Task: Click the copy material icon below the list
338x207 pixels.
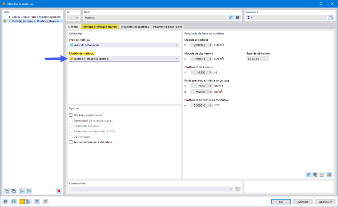Action: tap(14, 191)
